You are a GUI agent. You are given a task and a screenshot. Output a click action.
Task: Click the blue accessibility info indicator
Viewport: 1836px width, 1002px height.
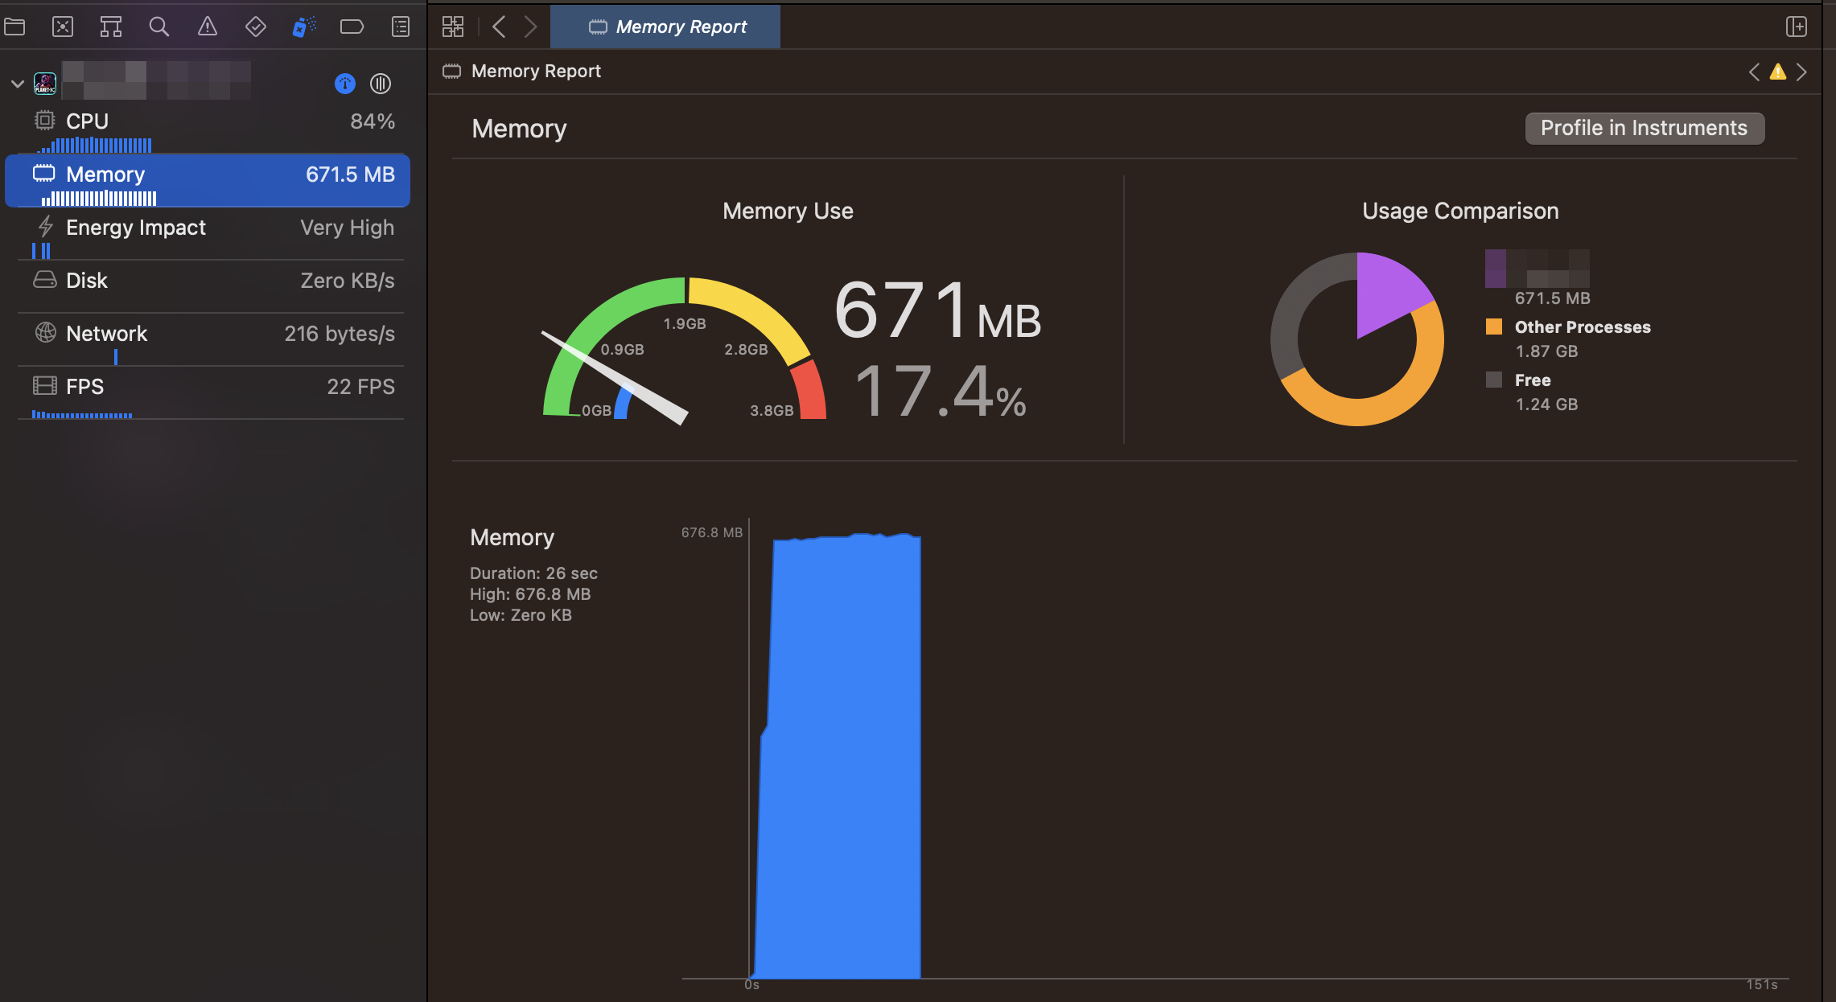344,83
